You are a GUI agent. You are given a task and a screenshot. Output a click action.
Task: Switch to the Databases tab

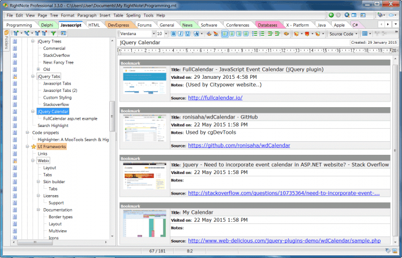[267, 25]
